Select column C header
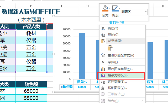The width and height of the screenshot is (168, 103). pos(62,6)
